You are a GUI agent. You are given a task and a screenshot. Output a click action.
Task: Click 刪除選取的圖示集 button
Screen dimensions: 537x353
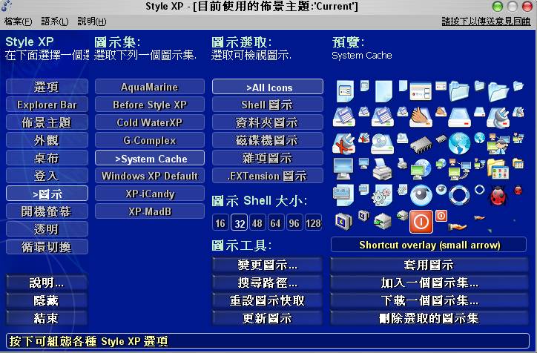tap(429, 318)
